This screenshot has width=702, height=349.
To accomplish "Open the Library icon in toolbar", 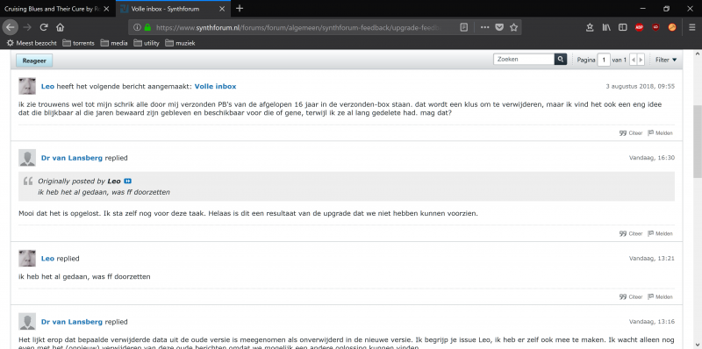I will [606, 27].
